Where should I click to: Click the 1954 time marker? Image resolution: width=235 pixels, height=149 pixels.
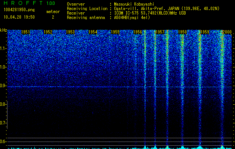[93, 32]
